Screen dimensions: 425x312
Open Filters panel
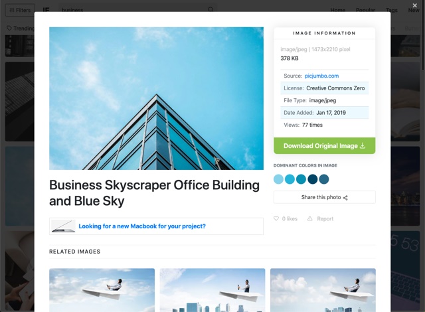click(x=20, y=11)
